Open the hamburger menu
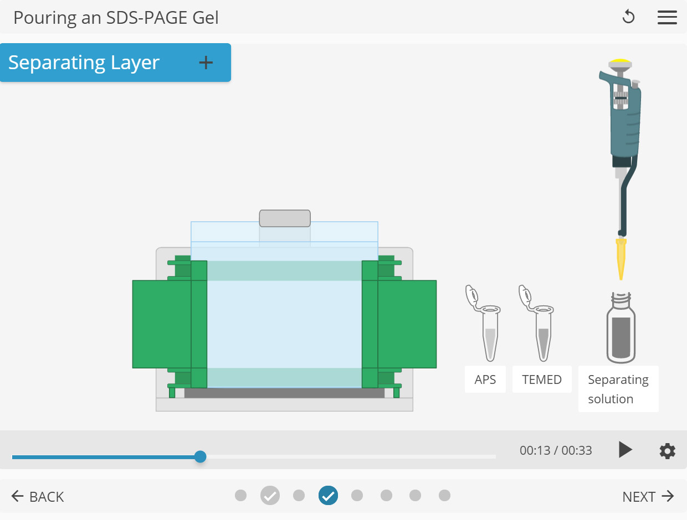The image size is (687, 520). pos(667,17)
